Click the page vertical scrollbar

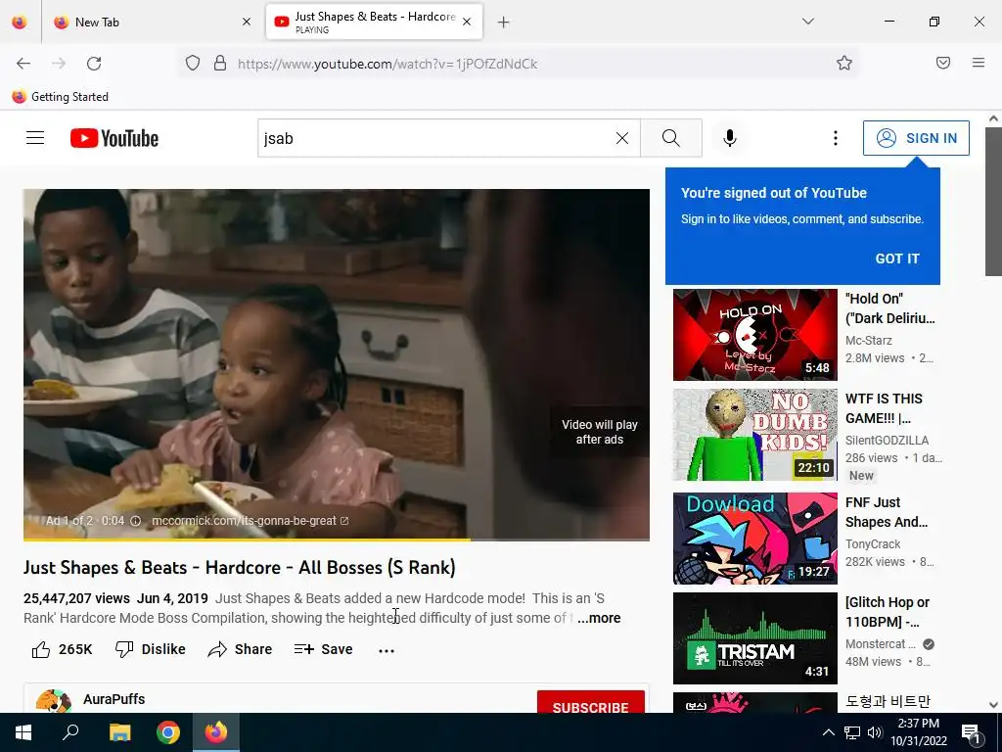pos(993,202)
